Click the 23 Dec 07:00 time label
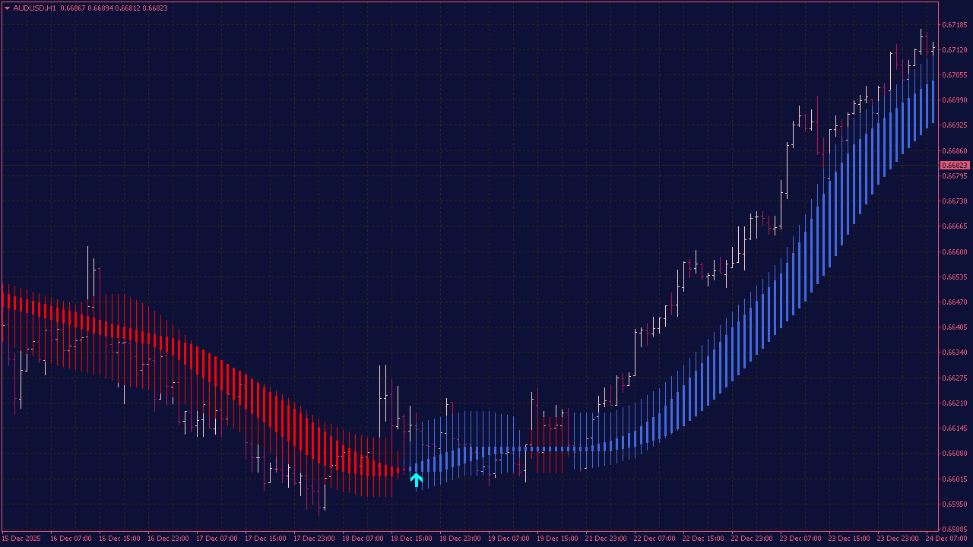 point(800,538)
